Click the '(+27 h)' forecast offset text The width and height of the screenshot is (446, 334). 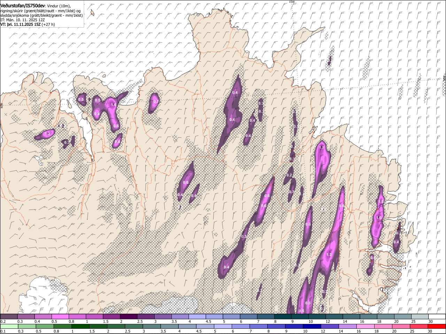point(48,24)
